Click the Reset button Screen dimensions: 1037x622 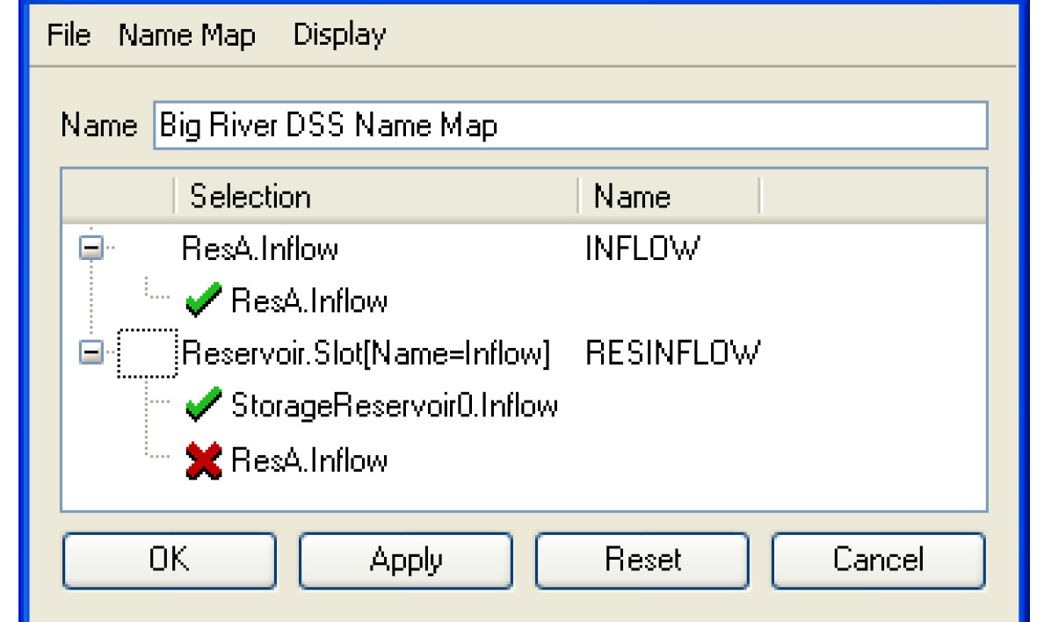pyautogui.click(x=642, y=560)
